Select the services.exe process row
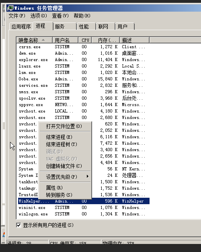This screenshot has height=252, width=201. click(x=84, y=85)
